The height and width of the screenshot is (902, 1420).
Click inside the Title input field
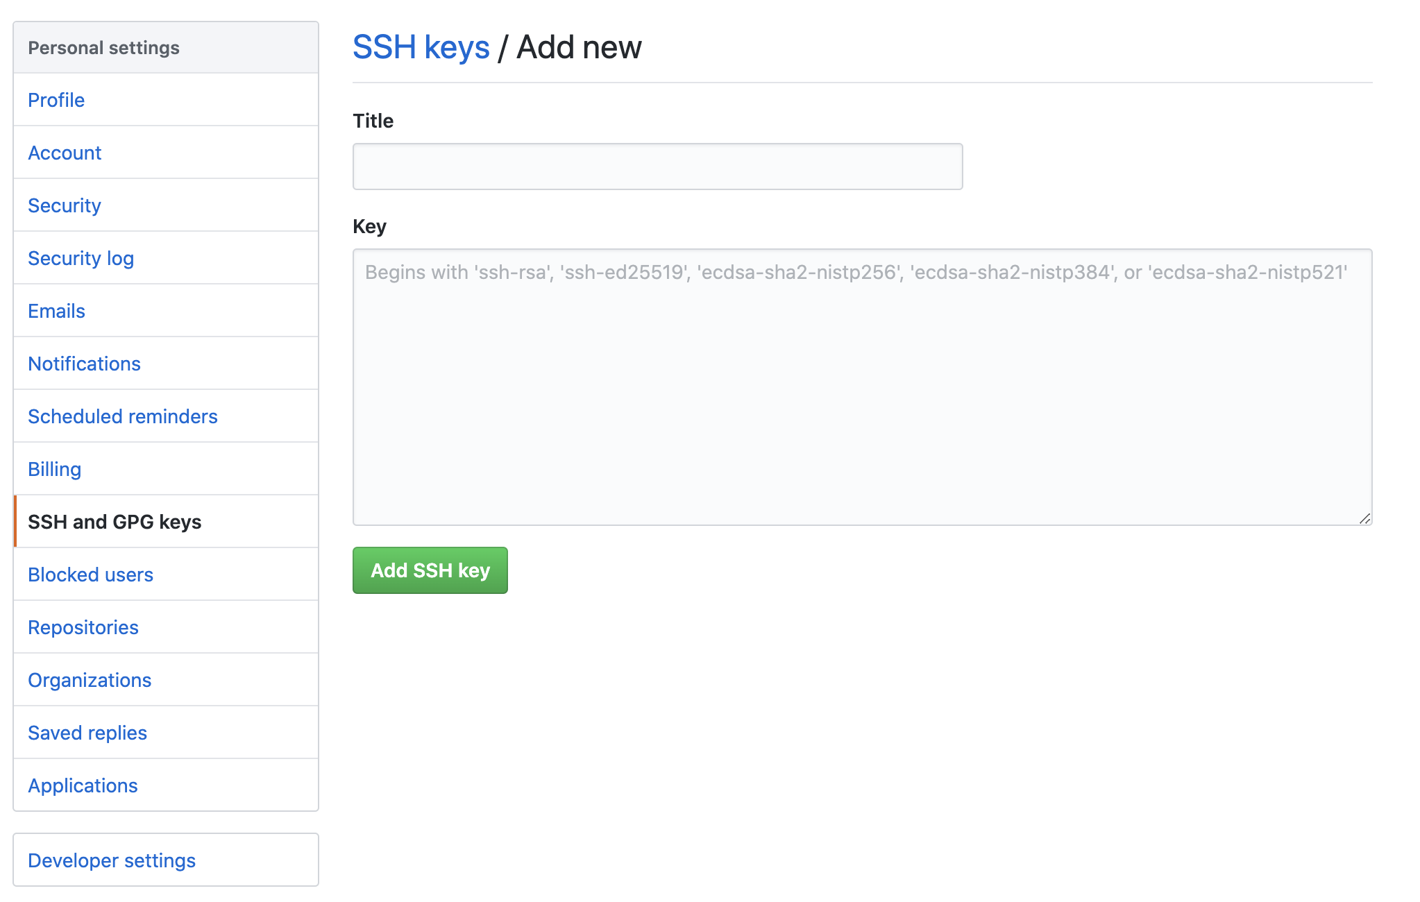[657, 166]
